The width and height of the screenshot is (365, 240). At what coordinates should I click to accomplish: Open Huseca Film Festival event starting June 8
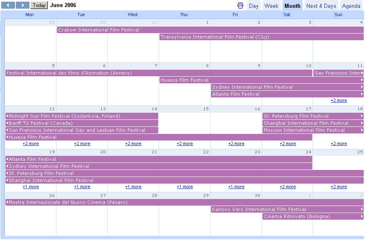pyautogui.click(x=262, y=80)
